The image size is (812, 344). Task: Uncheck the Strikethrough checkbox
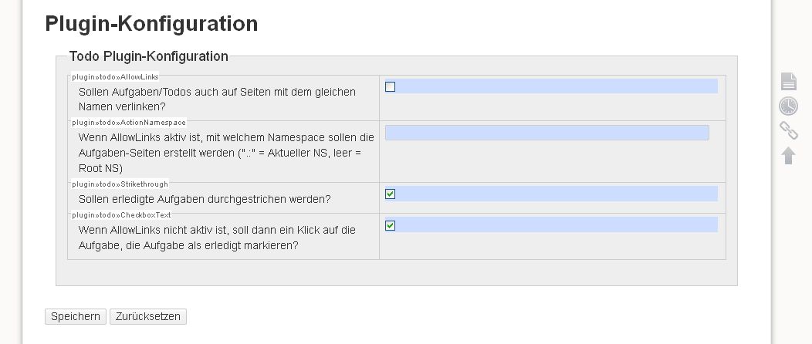[390, 194]
